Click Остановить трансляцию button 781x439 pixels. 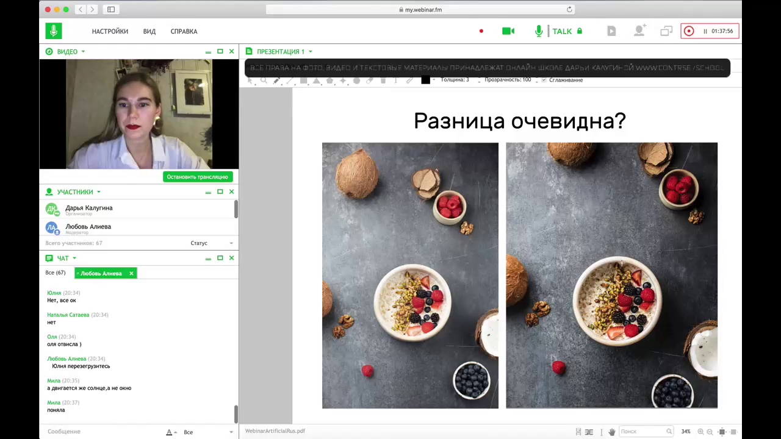198,177
